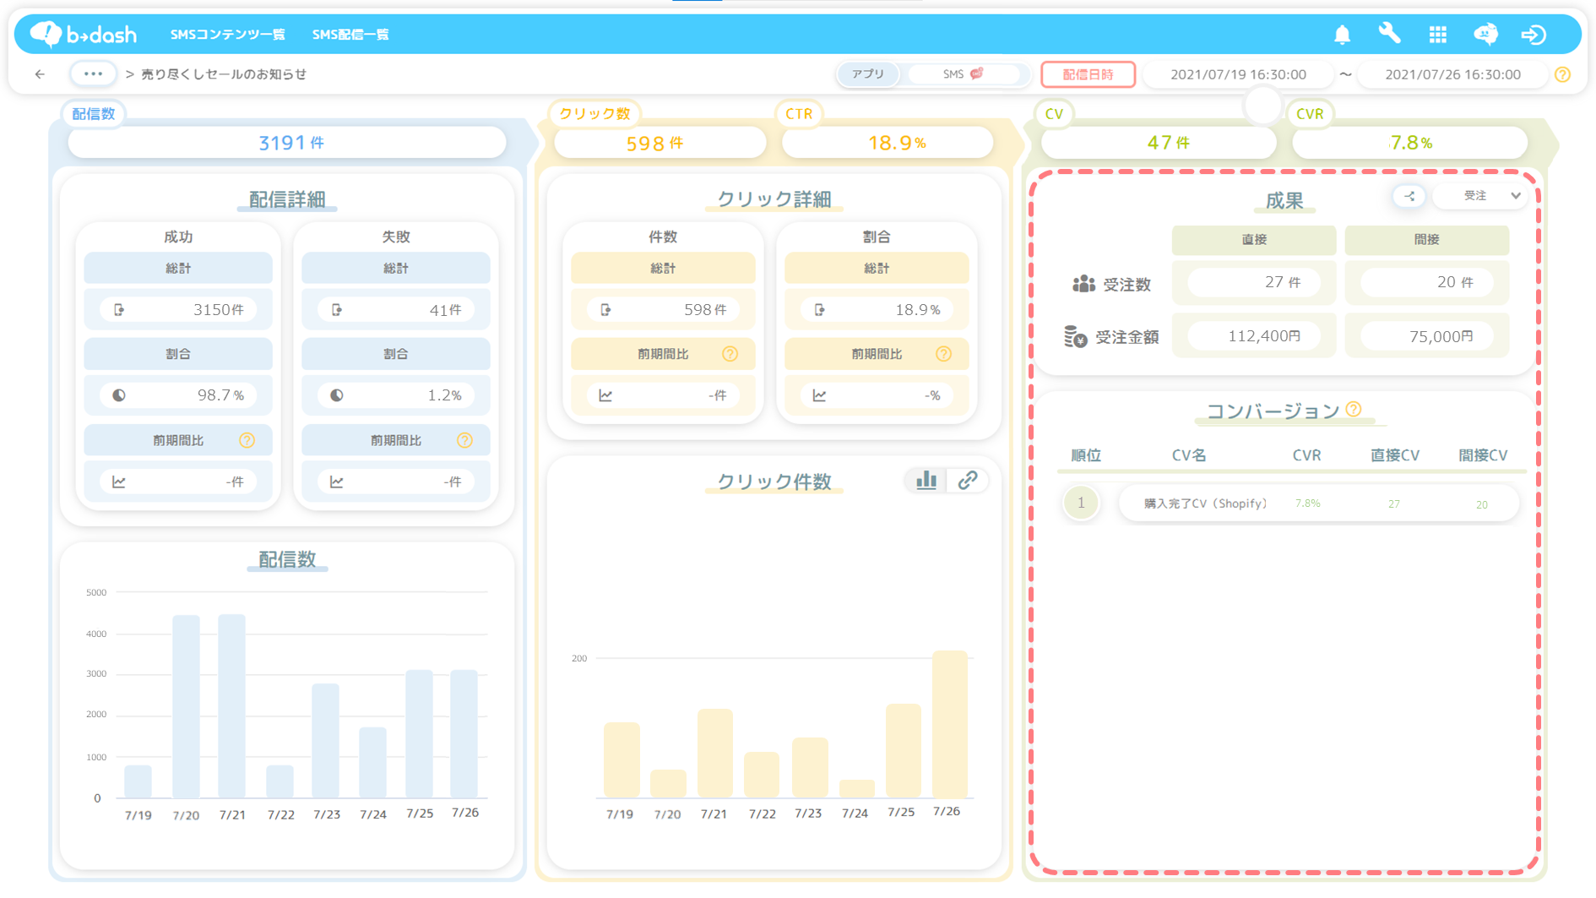Click the CV名 column header
Viewport: 1596px width, 898px height.
[1189, 455]
